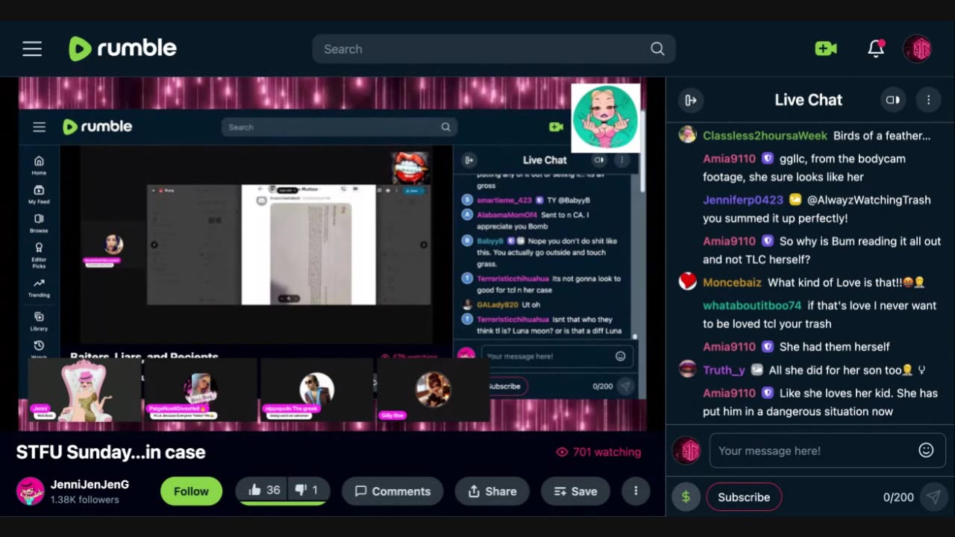Click the username Classless2hoursaWeek in chat
Viewport: 955px width, 537px height.
coord(765,136)
